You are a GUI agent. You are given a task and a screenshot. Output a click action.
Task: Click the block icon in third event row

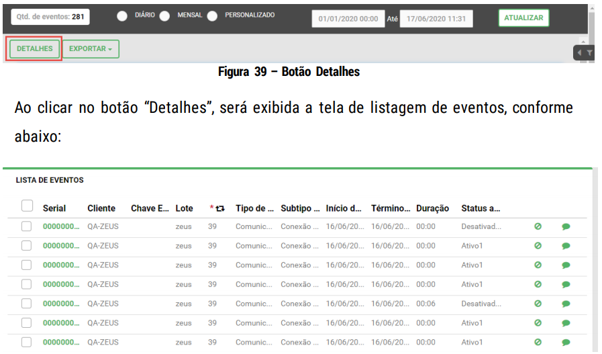[538, 265]
